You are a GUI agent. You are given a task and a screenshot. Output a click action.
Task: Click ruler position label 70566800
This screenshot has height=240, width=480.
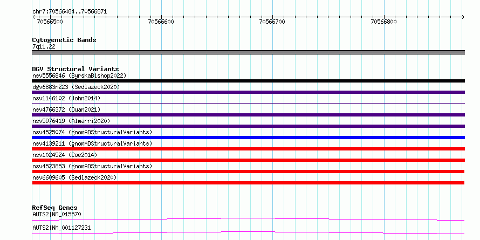tap(383, 22)
